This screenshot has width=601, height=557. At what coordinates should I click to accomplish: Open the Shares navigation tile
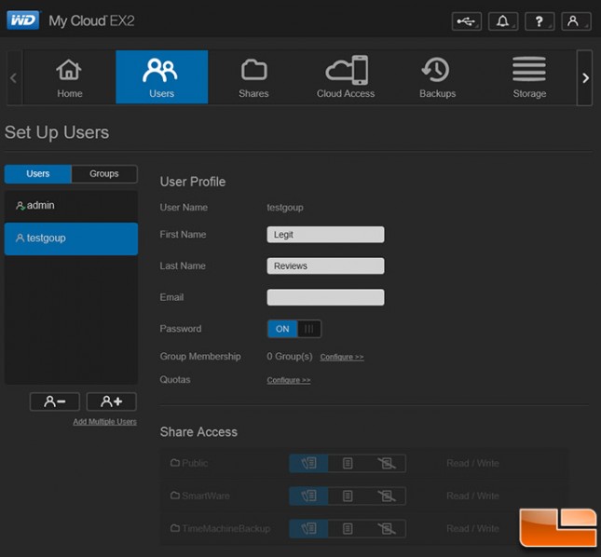tap(253, 77)
